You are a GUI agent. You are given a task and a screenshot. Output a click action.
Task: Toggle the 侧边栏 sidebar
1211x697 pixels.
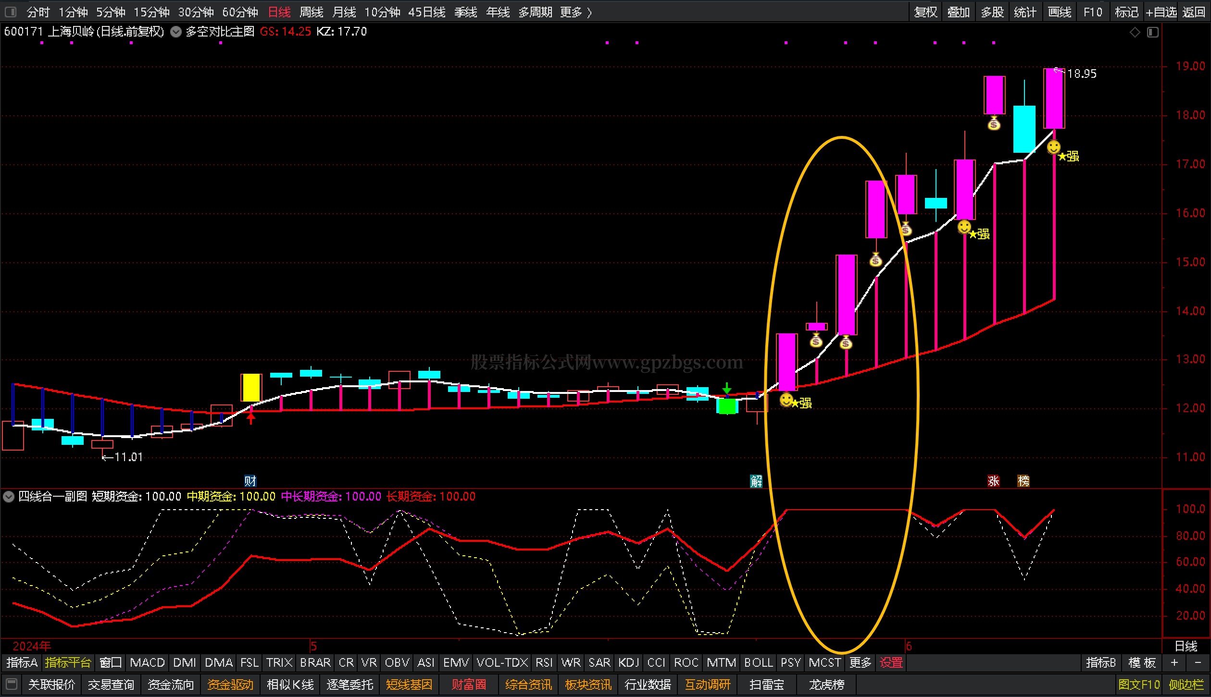[1186, 684]
